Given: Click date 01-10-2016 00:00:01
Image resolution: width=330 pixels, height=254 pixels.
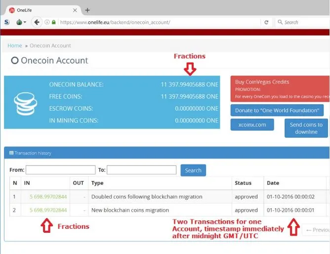Looking at the screenshot, I should point(290,210).
